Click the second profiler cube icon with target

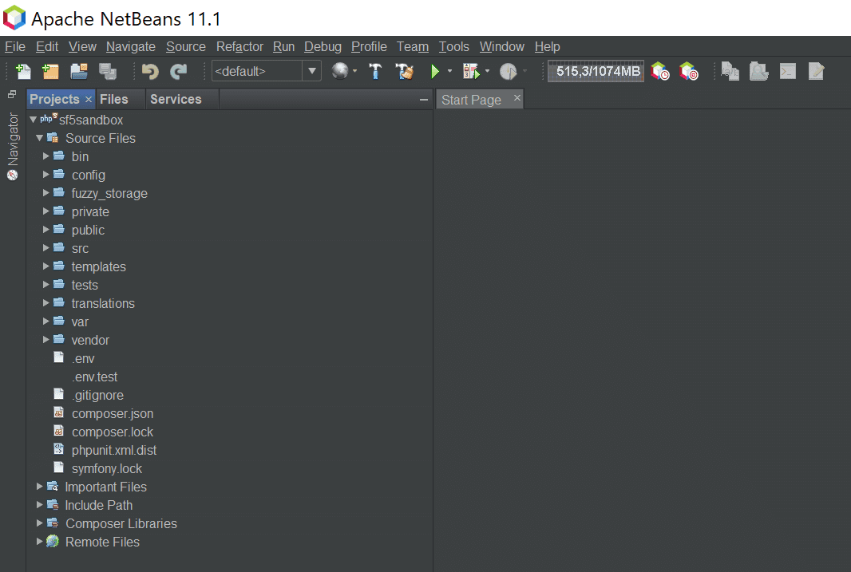pyautogui.click(x=689, y=71)
